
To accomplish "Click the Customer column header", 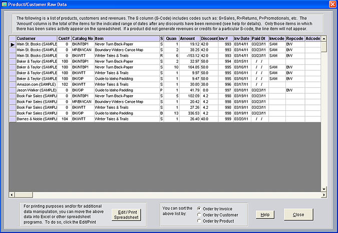I will click(x=36, y=39).
